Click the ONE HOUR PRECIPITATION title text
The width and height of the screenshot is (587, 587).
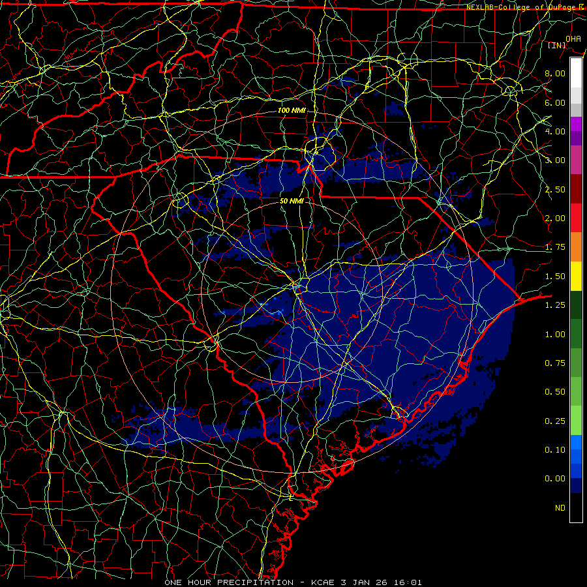point(229,582)
